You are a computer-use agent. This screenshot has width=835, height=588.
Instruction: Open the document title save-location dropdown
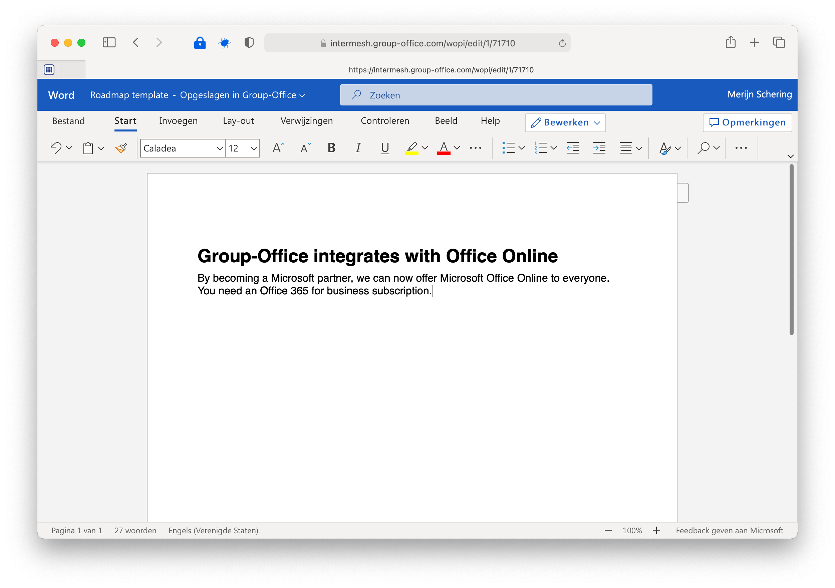pyautogui.click(x=302, y=96)
